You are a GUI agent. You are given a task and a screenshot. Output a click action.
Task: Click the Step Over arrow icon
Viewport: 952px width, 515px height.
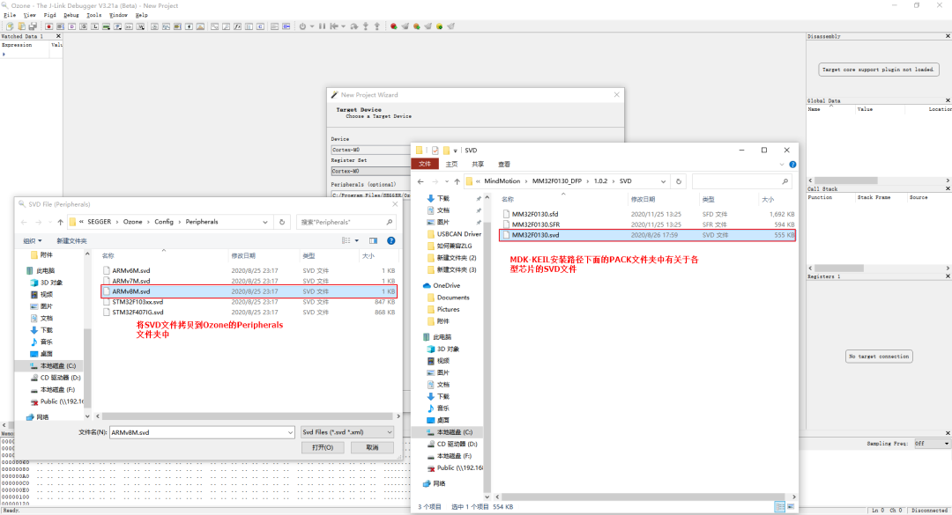(x=354, y=26)
